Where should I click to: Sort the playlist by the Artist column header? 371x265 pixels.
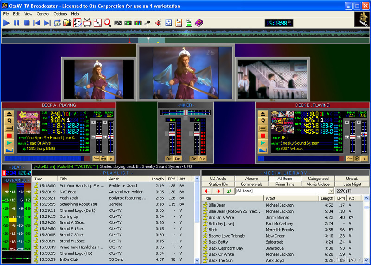click(128, 179)
